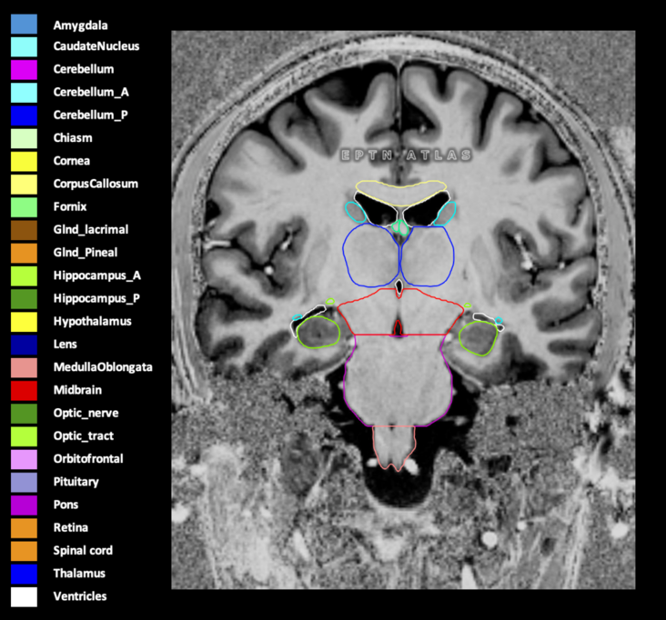Select the magenta Cerebellum swatch
666x620 pixels.
tap(24, 70)
